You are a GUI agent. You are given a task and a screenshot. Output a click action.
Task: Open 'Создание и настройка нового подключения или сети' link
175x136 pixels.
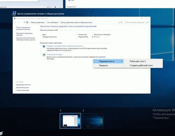(65, 46)
